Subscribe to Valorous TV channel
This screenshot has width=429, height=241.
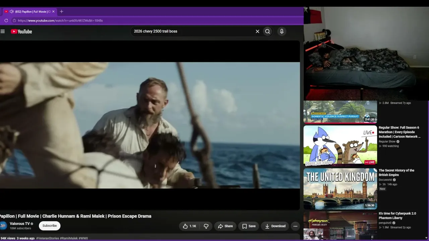pyautogui.click(x=50, y=226)
